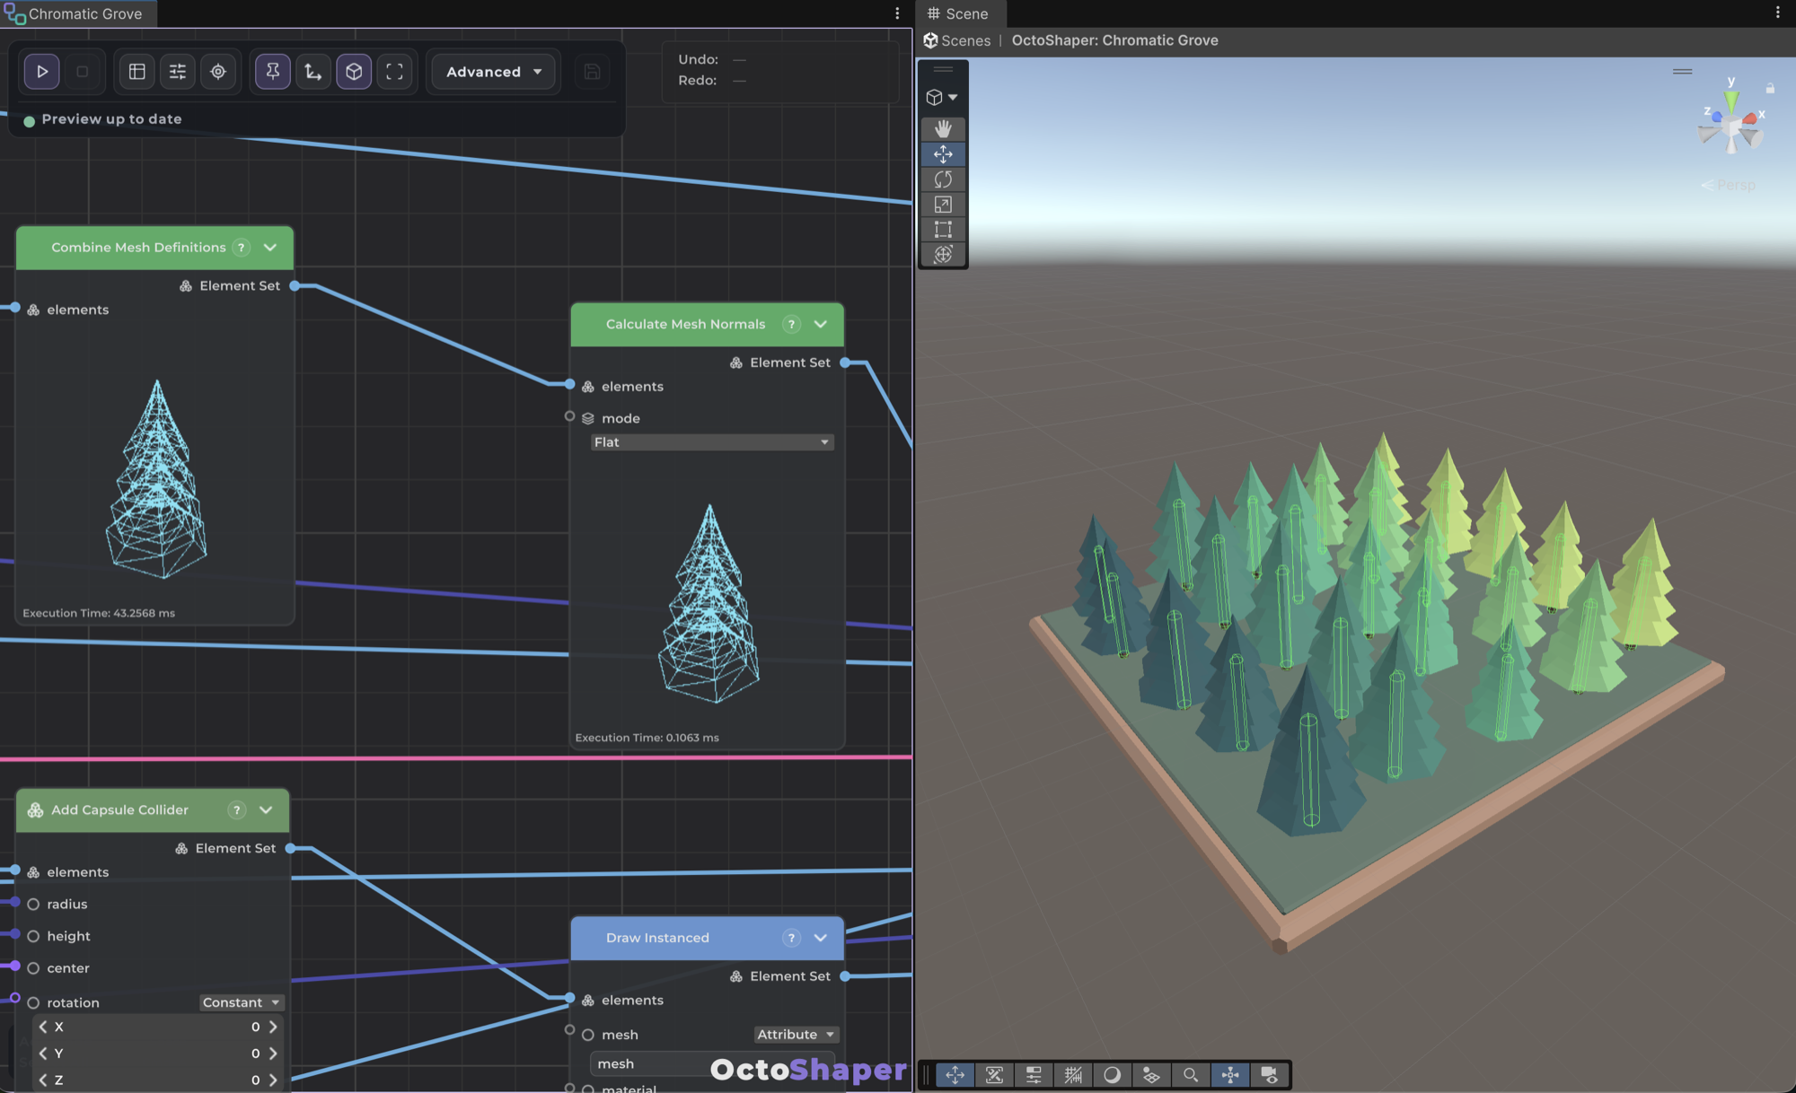The image size is (1796, 1093).
Task: Click the shading sphere icon in bottom bar
Action: [1112, 1075]
